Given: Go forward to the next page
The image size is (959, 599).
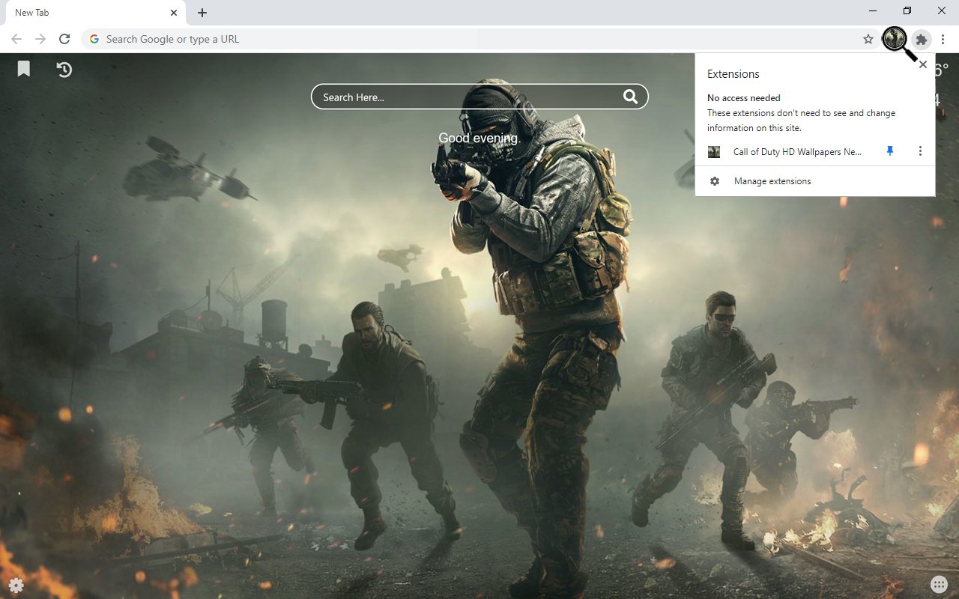Looking at the screenshot, I should (40, 39).
